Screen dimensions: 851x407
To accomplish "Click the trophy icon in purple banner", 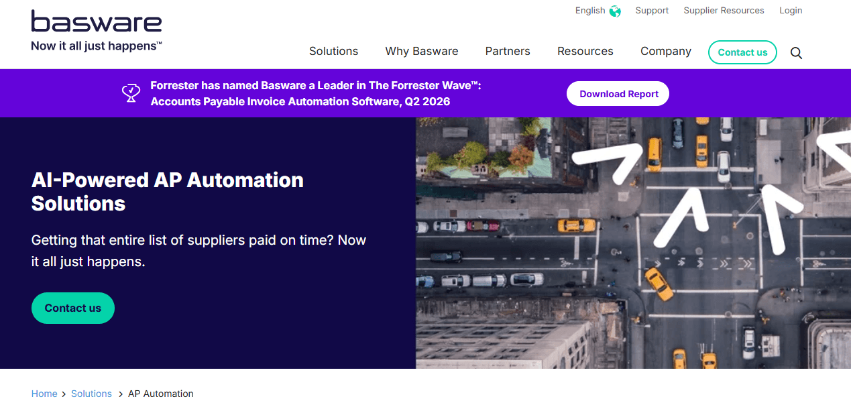I will (131, 93).
